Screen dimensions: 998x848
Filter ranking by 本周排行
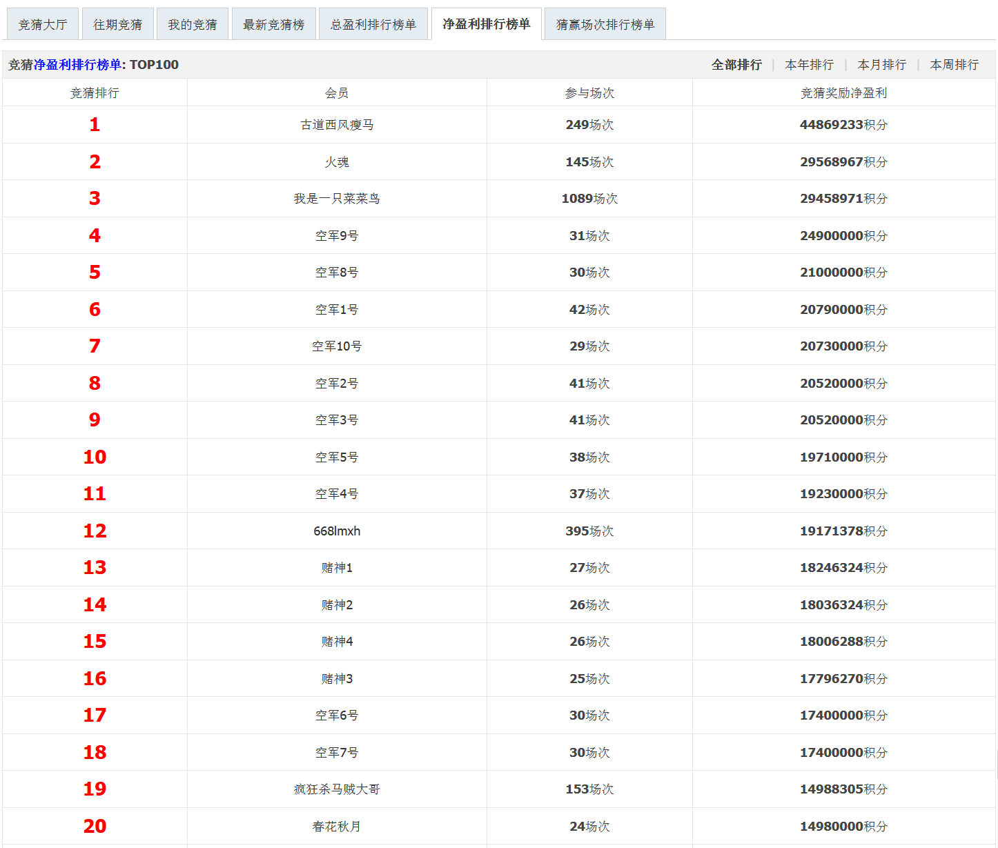[955, 65]
